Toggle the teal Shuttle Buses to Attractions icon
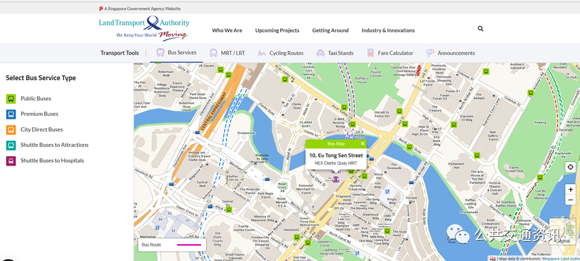Screen dimensions: 580x261 11,145
